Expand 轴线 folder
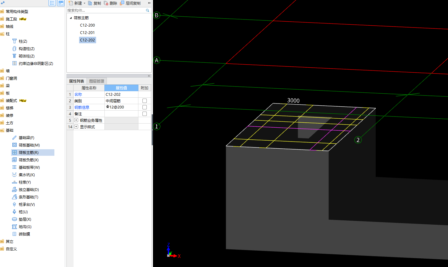 pyautogui.click(x=2, y=26)
